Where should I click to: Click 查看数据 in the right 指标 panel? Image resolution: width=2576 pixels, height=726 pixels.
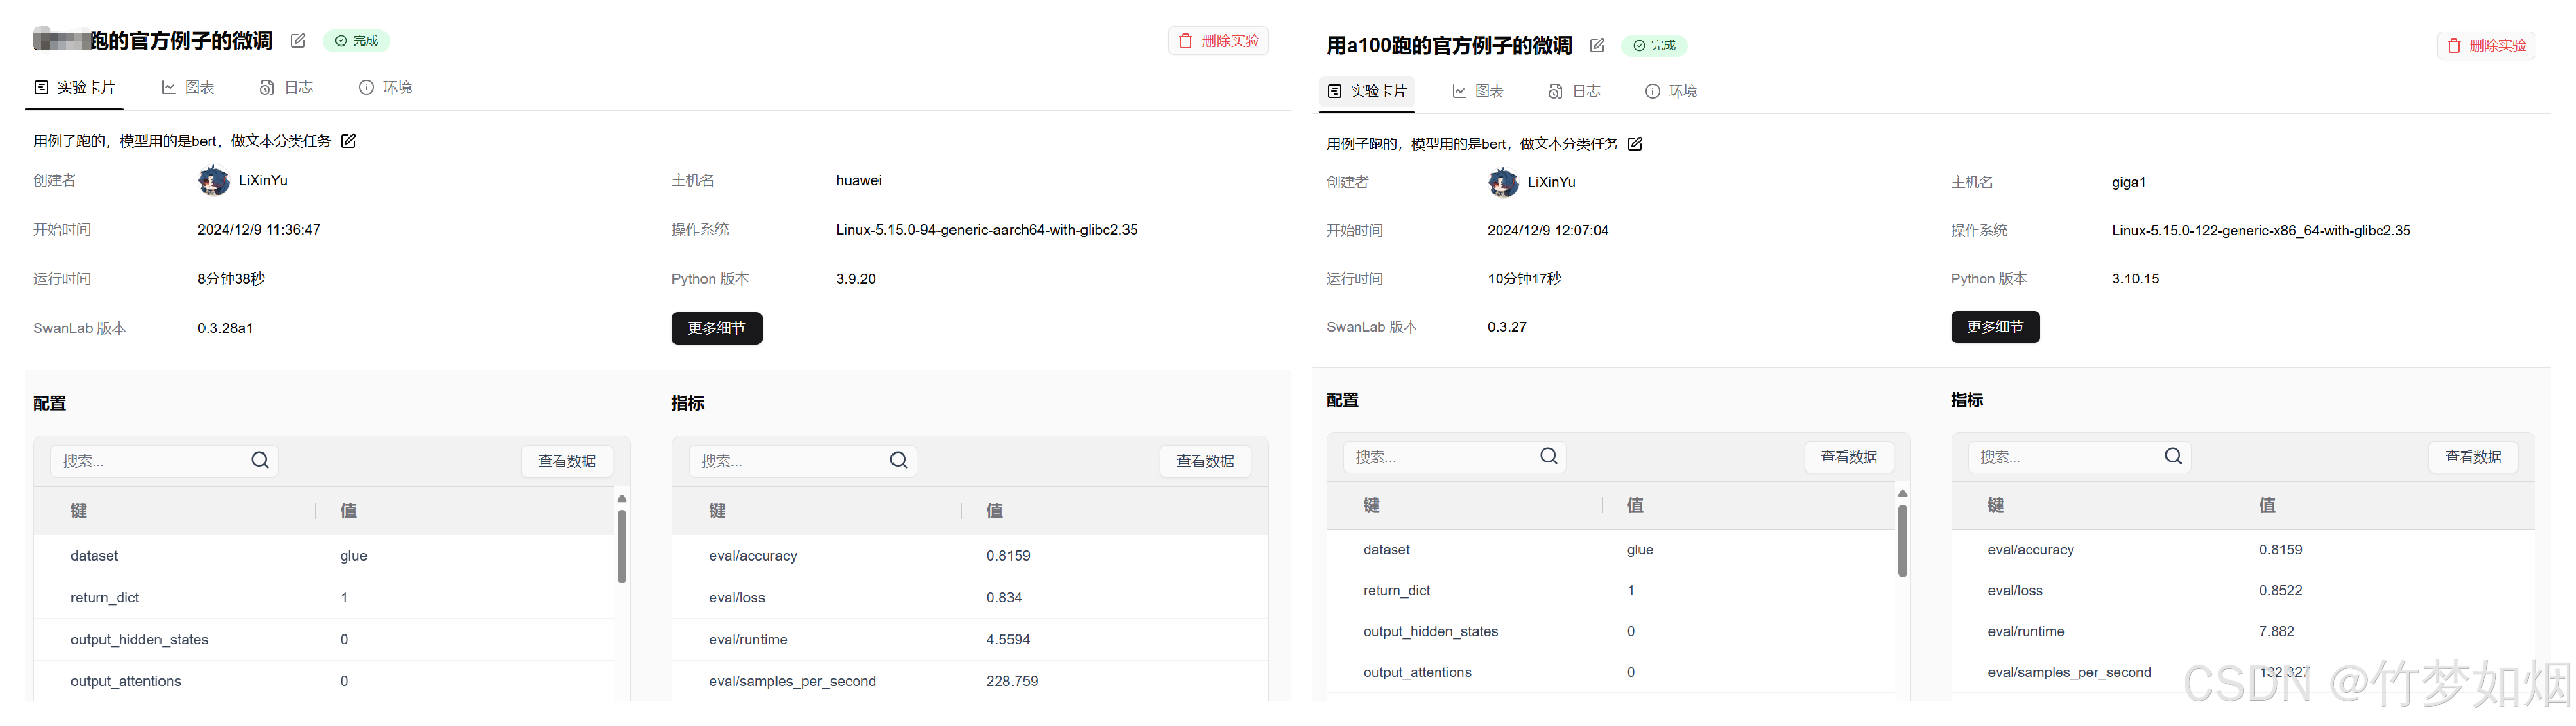pyautogui.click(x=2473, y=457)
